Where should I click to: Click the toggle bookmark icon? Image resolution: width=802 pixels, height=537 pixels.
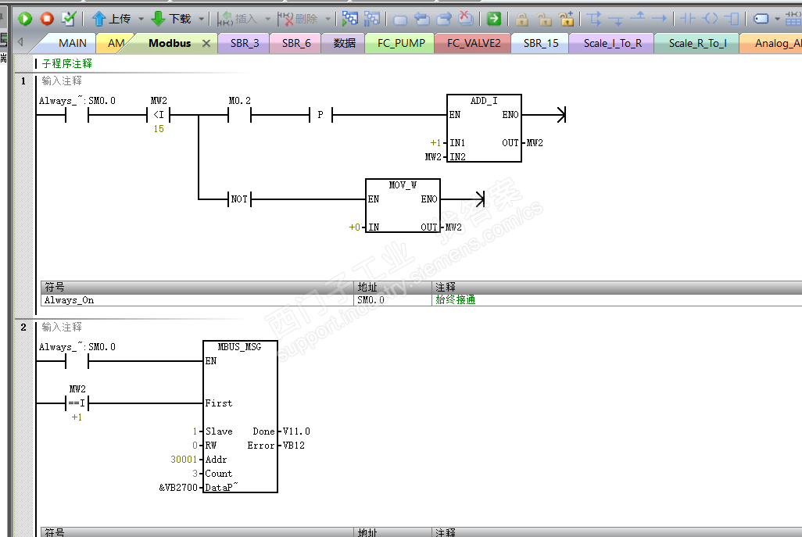point(400,20)
